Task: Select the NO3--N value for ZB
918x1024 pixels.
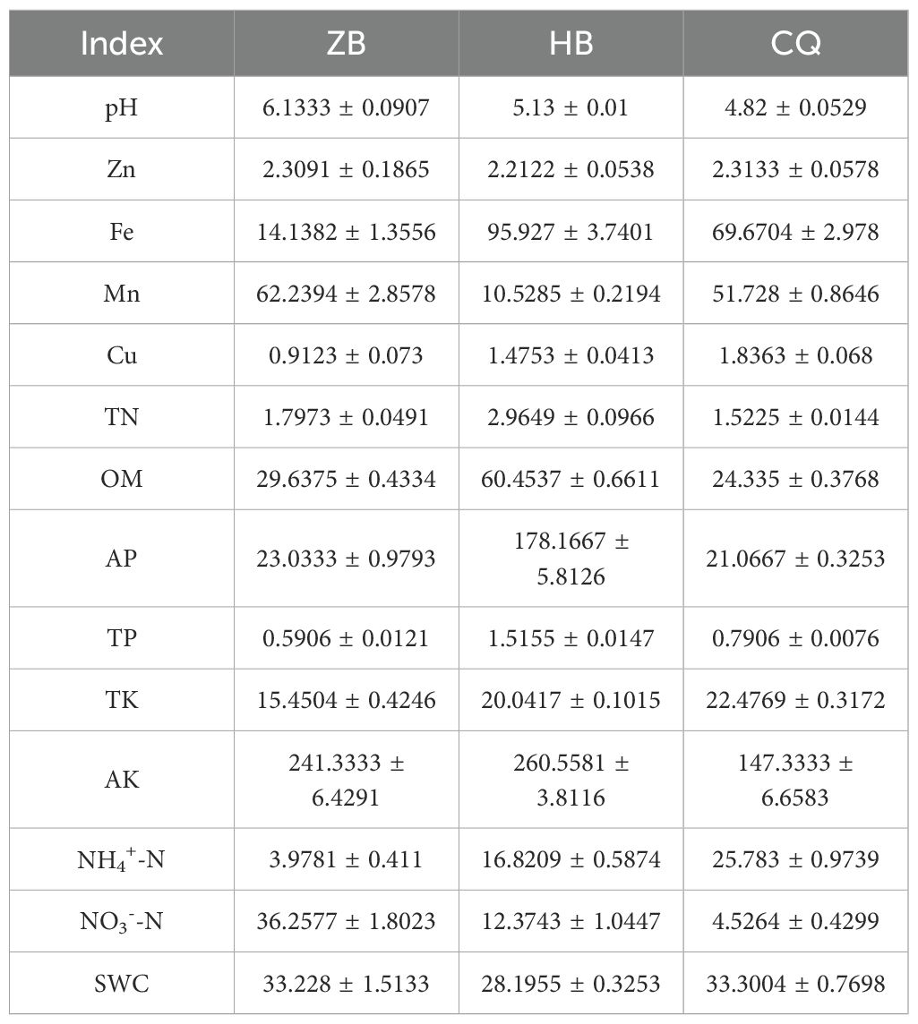Action: tap(347, 921)
